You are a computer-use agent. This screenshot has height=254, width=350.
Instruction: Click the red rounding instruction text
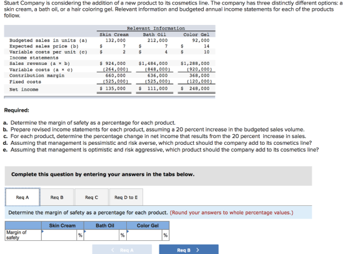tap(231, 213)
